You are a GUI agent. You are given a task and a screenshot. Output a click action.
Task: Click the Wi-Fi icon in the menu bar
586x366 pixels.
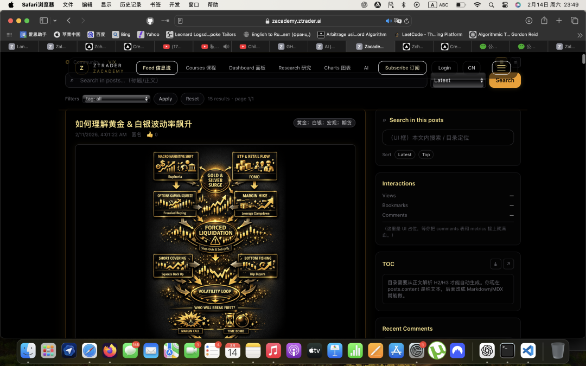pyautogui.click(x=477, y=5)
